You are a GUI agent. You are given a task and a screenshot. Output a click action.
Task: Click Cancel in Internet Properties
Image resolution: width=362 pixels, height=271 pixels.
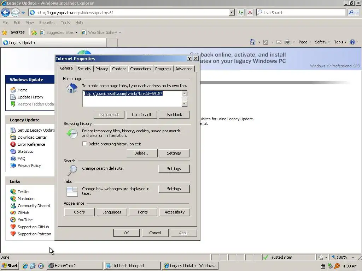pos(155,233)
